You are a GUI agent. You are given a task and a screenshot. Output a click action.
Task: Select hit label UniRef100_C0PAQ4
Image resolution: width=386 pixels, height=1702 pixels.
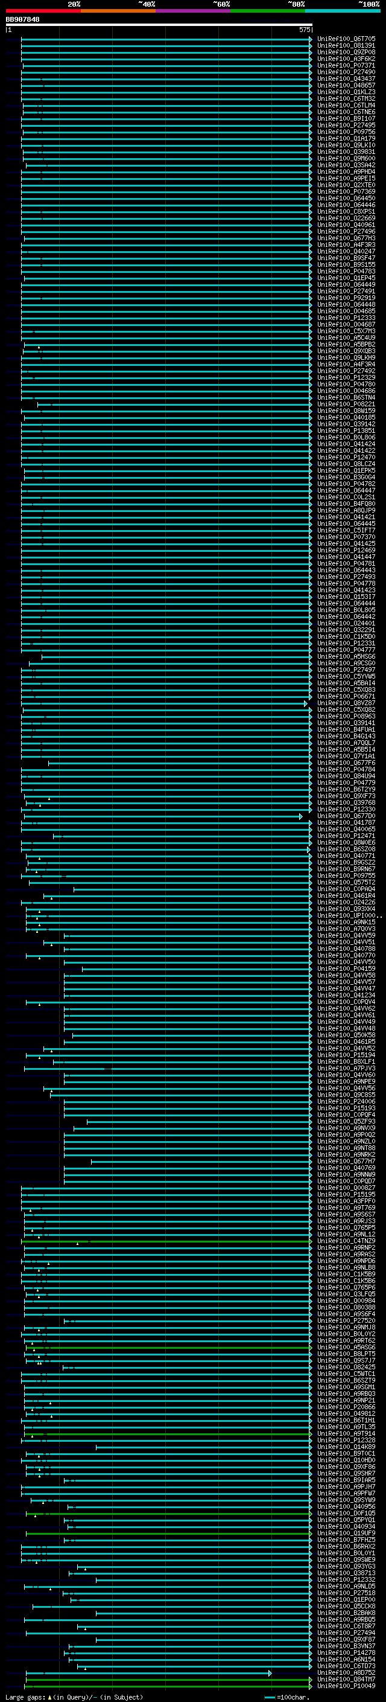click(x=346, y=889)
